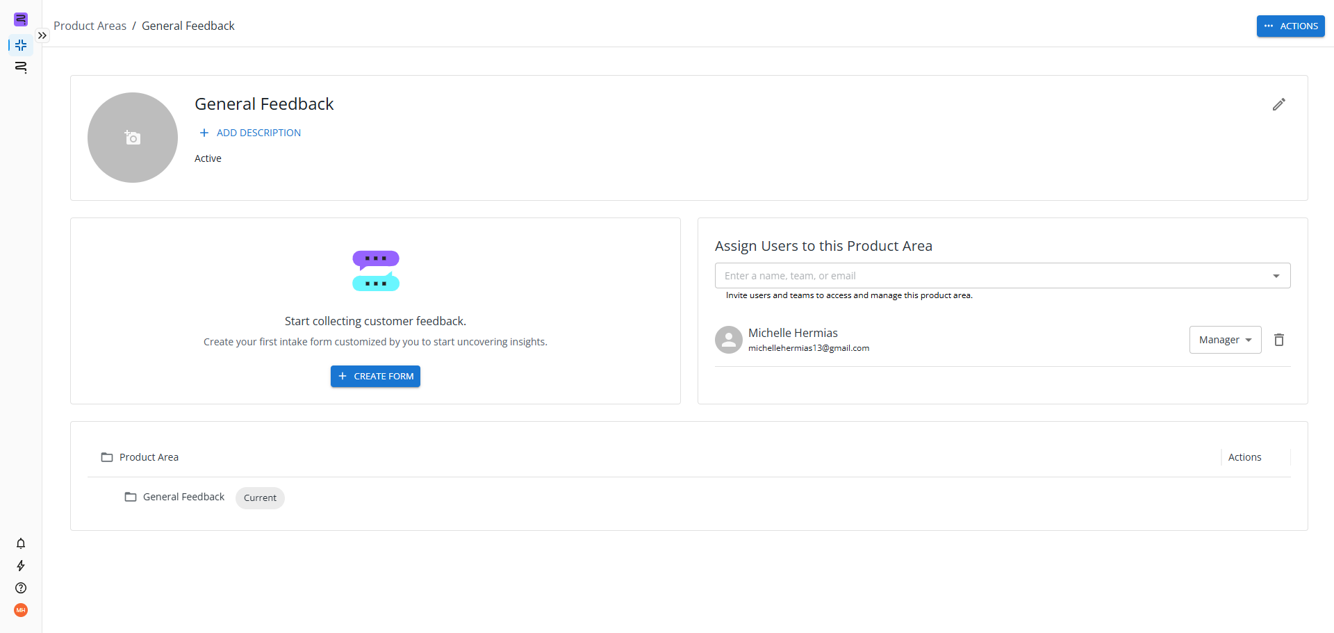Click the pencil edit icon

(1279, 104)
